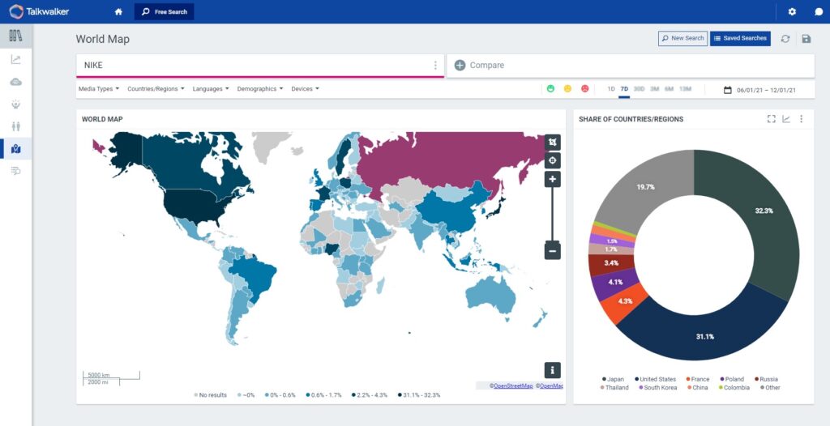Toggle the positive sentiment green smiley filter

[x=550, y=89]
